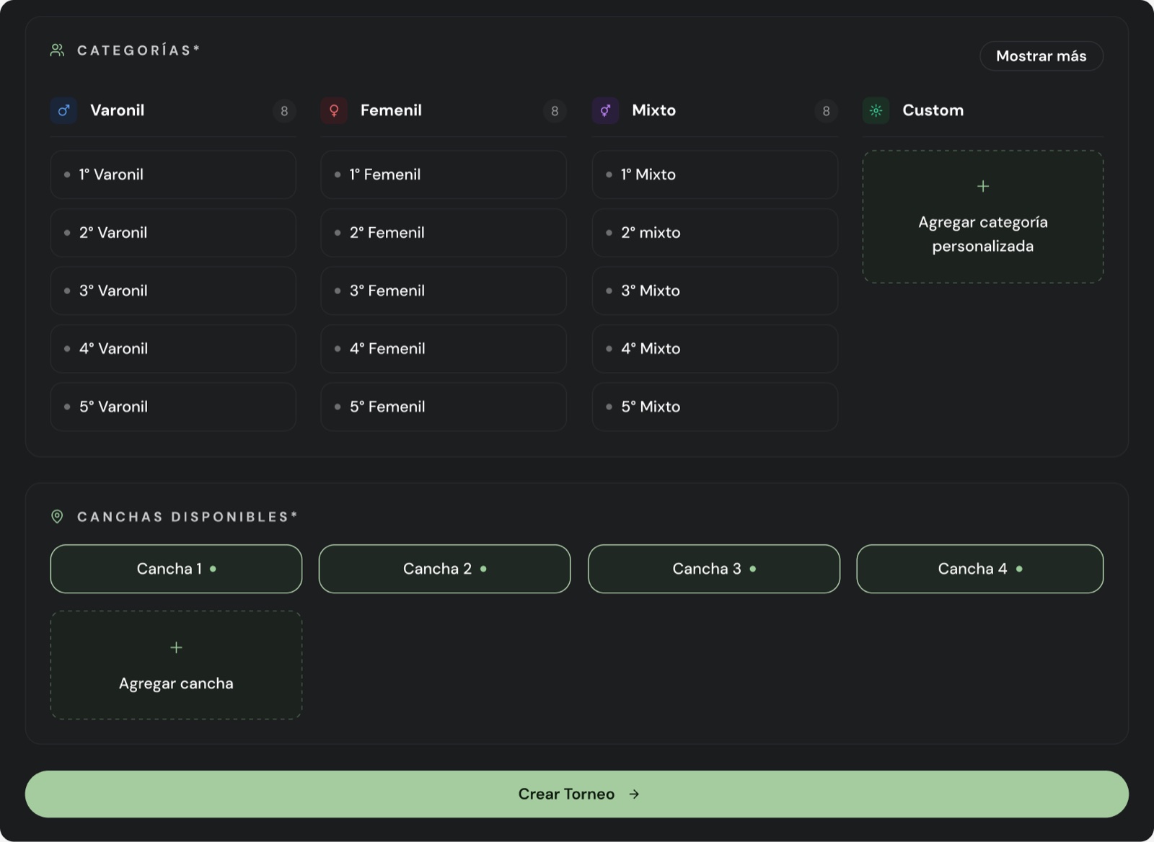Toggle the 4° Varonil category
The image size is (1154, 842).
click(x=173, y=348)
